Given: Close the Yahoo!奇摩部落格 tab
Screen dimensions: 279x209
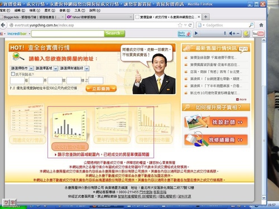Looking at the screenshot, I should point(131,17).
